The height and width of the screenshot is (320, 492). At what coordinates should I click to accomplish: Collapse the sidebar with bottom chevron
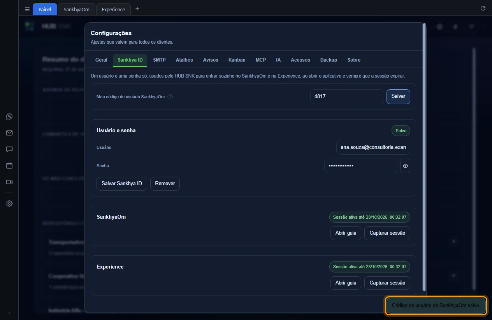(x=9, y=313)
